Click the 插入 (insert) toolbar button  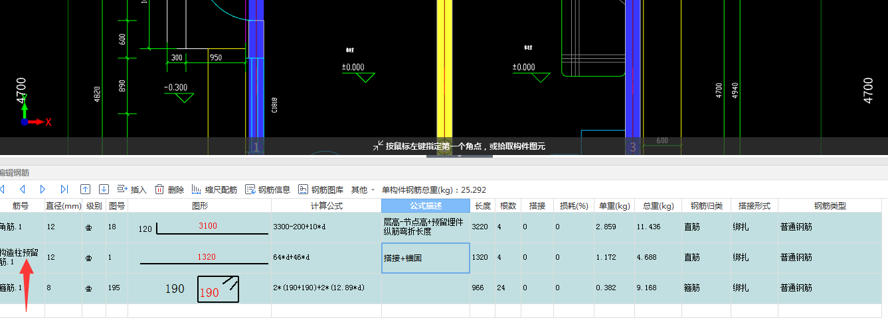pyautogui.click(x=132, y=189)
